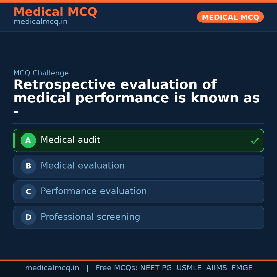Collapse the highlighted Medical audit answer

[138, 140]
